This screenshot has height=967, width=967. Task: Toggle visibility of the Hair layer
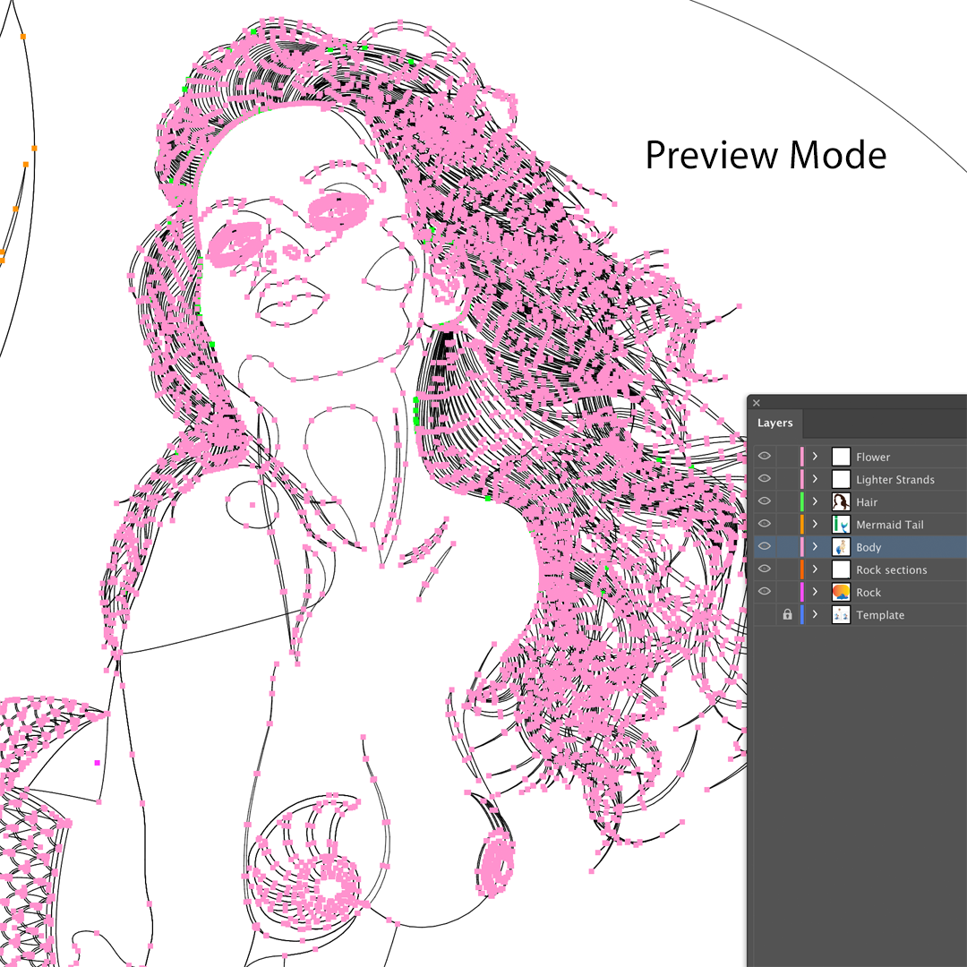pyautogui.click(x=764, y=501)
